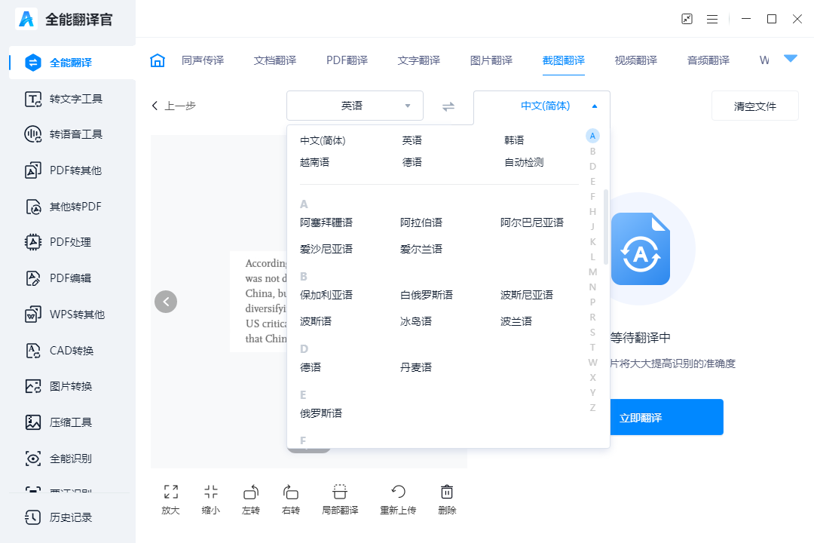
Task: Select 阿拉伯语 in language list
Action: 421,222
